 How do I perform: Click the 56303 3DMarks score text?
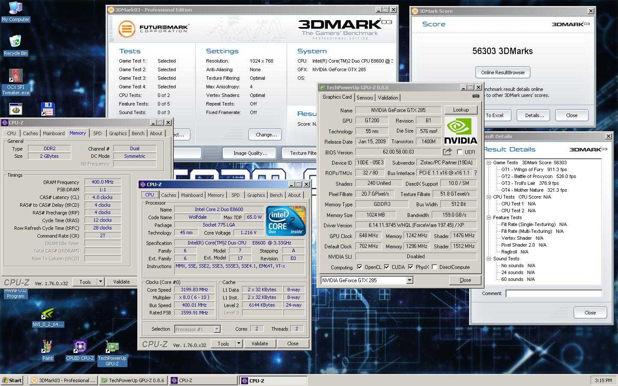coord(503,51)
